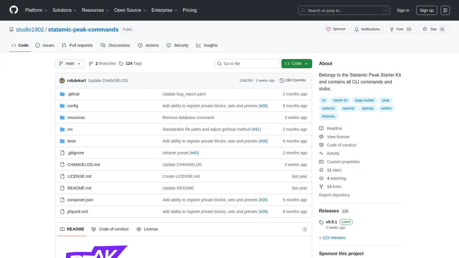Click the .github folder icon

click(62, 94)
